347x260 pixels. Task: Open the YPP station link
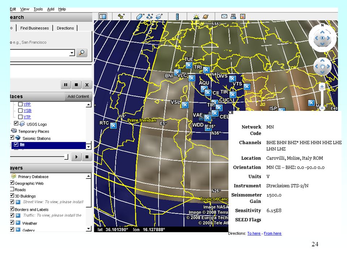[x=27, y=104]
